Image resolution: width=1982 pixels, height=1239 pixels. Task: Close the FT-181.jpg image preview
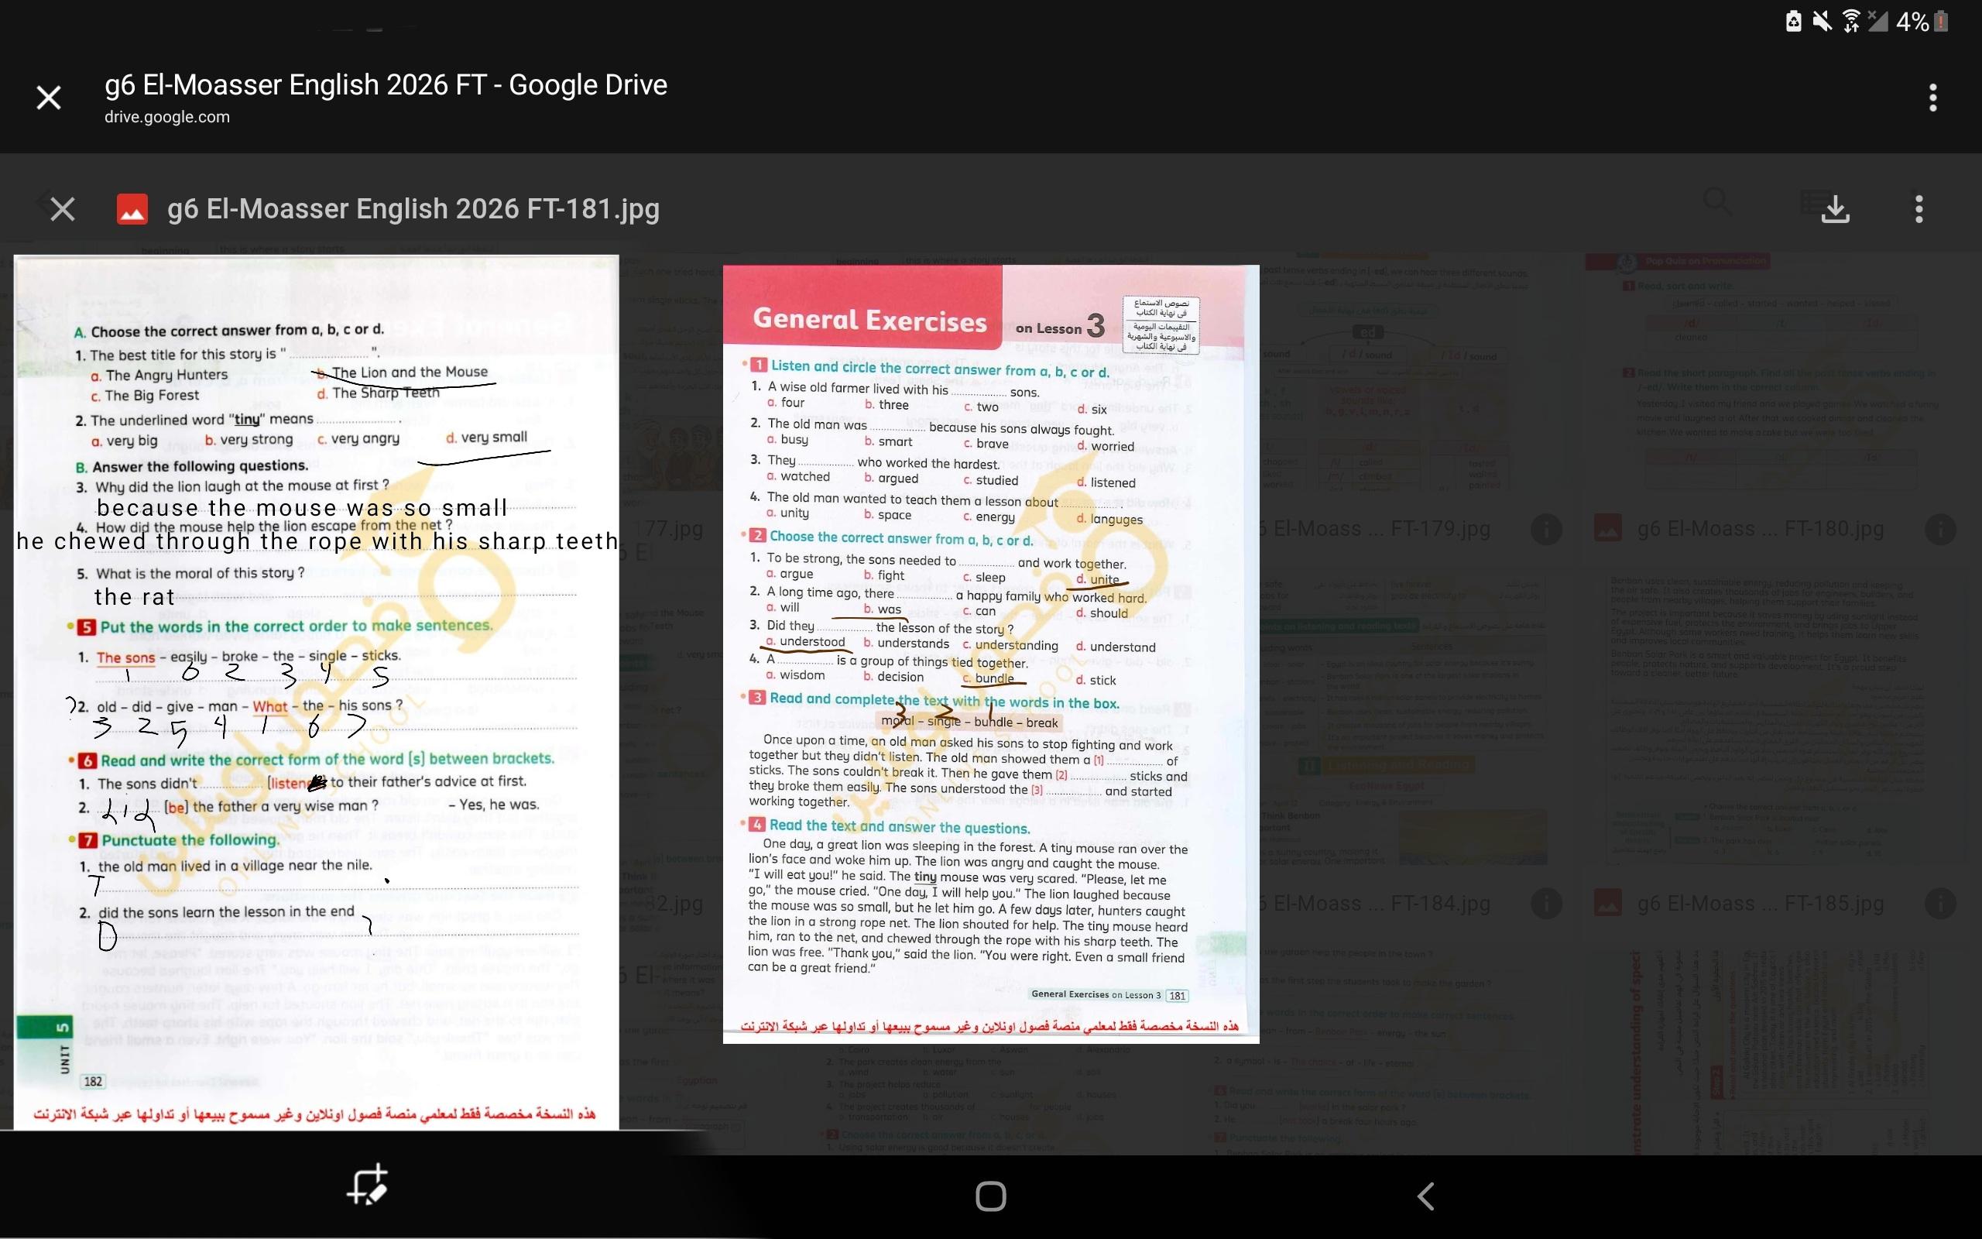coord(62,209)
